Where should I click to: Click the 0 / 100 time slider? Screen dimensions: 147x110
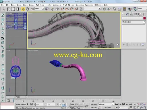[x=17, y=97]
